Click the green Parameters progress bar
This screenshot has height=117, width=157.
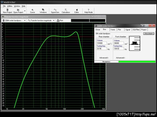[x=137, y=62]
